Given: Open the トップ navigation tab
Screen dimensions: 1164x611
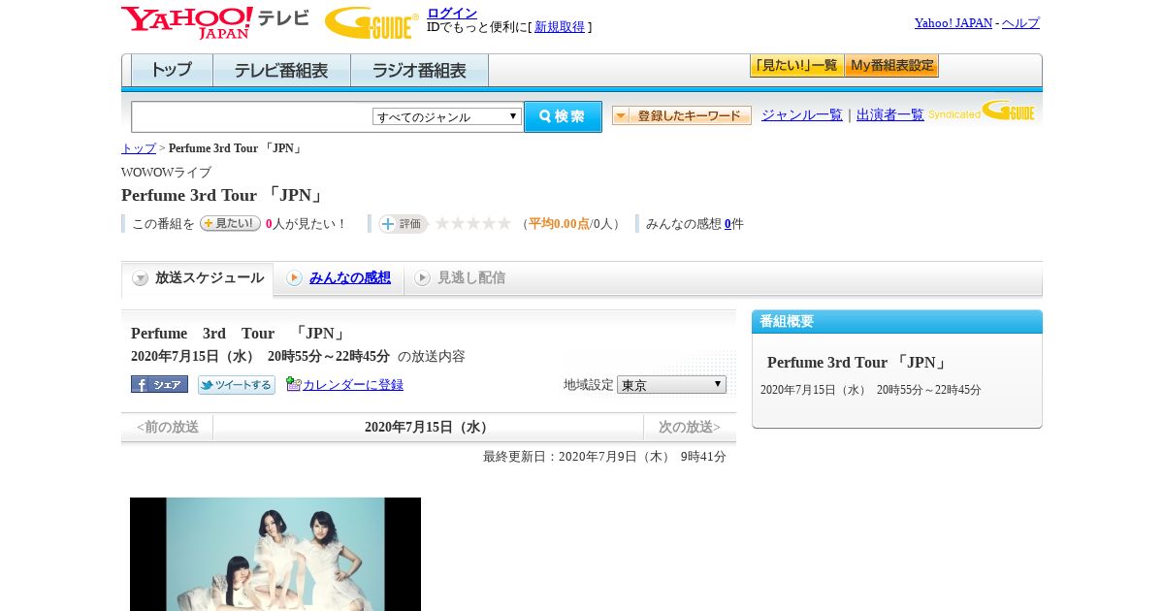Looking at the screenshot, I should [x=172, y=70].
